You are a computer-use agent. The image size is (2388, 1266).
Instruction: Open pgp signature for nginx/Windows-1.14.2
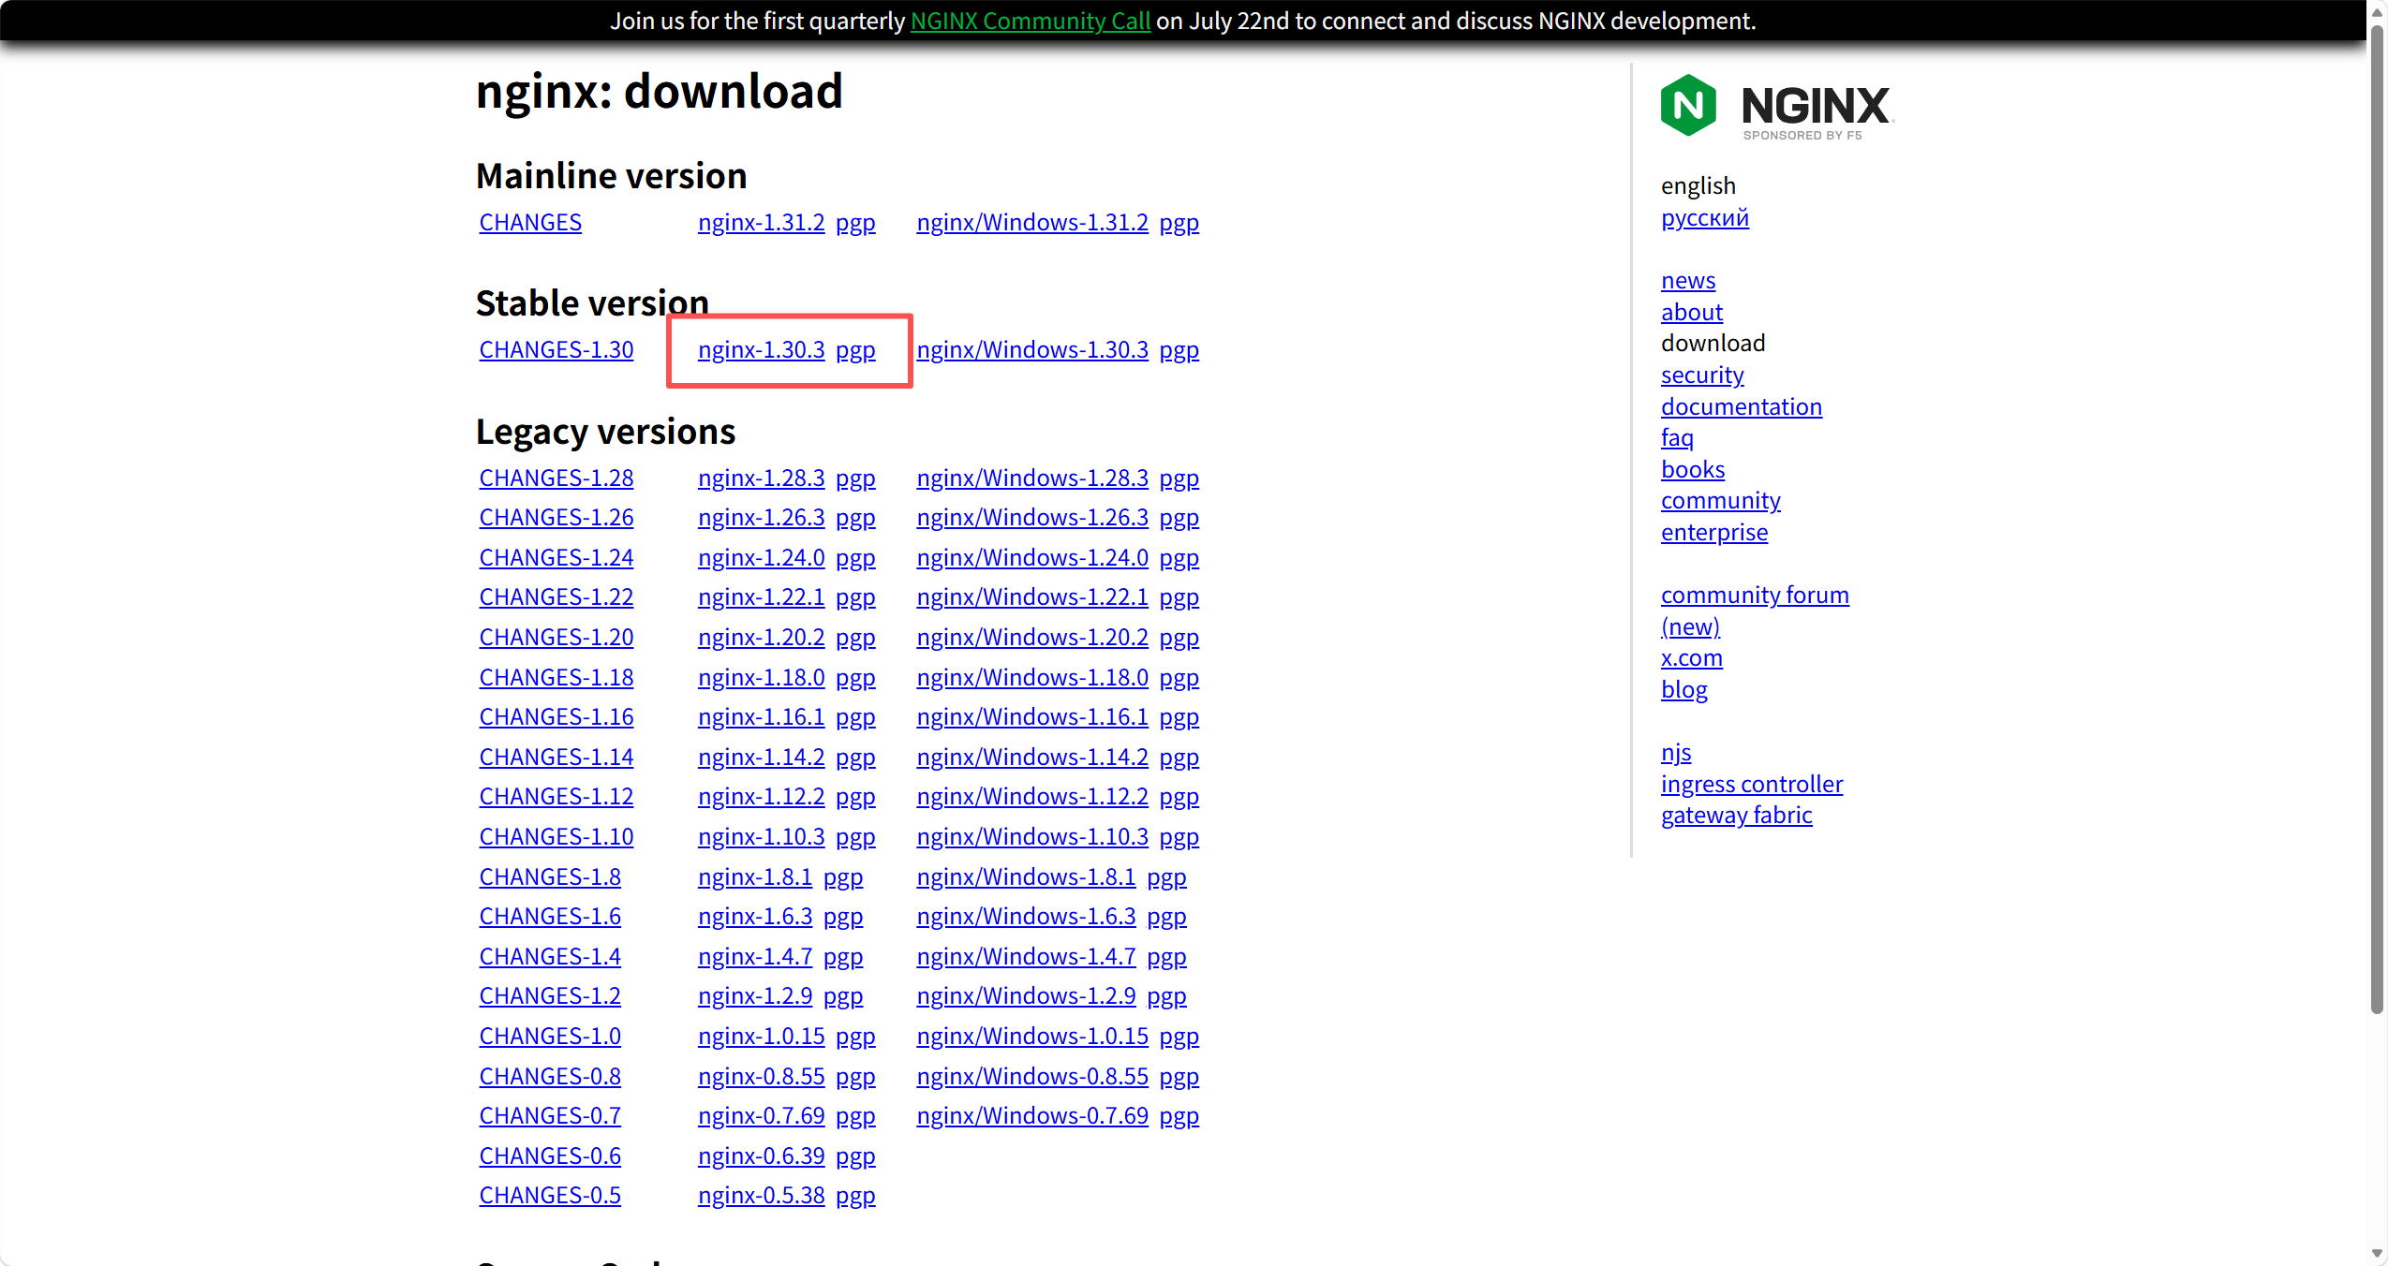tap(1179, 757)
